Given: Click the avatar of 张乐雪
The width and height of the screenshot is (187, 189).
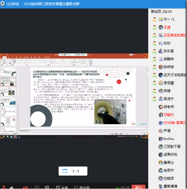Looking at the screenshot, I should [x=161, y=51].
